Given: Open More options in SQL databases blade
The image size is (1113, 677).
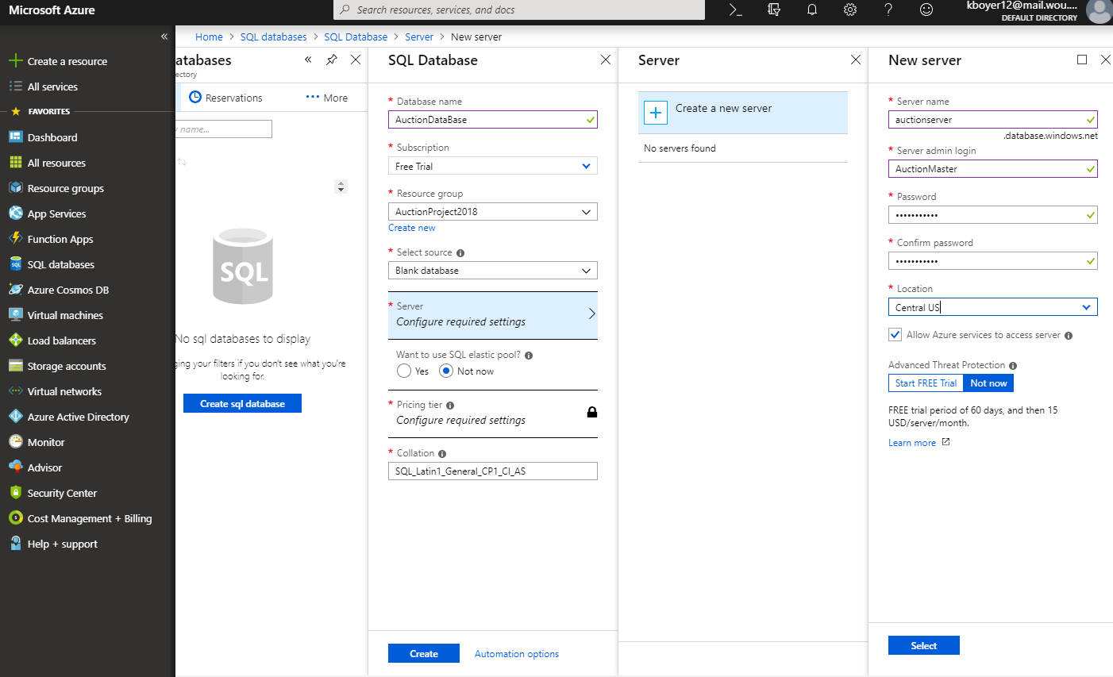Looking at the screenshot, I should (327, 98).
